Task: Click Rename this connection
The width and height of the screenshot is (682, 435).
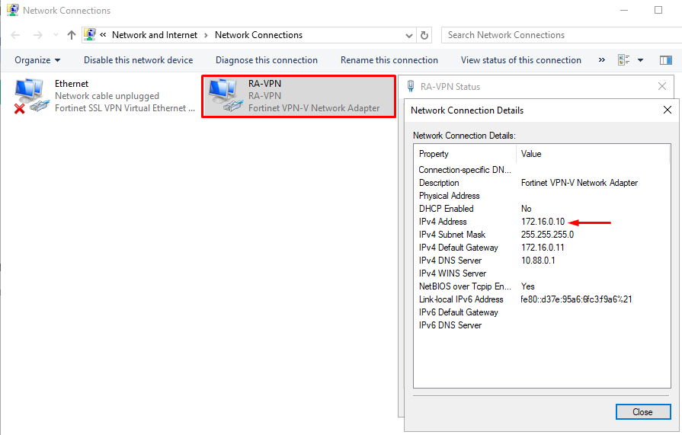Action: [389, 60]
